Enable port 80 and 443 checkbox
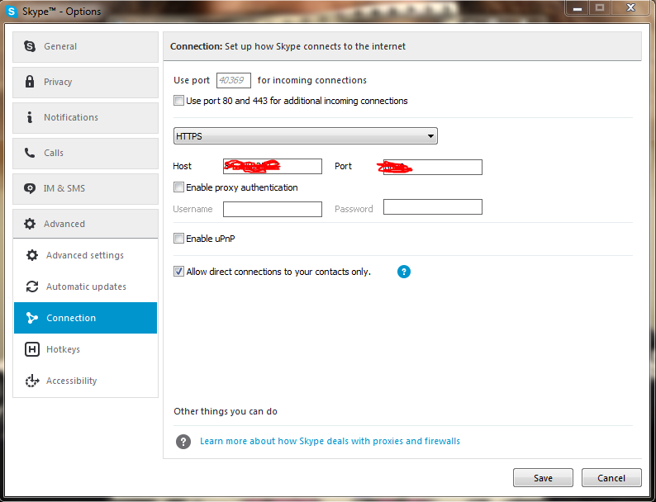 pyautogui.click(x=178, y=100)
